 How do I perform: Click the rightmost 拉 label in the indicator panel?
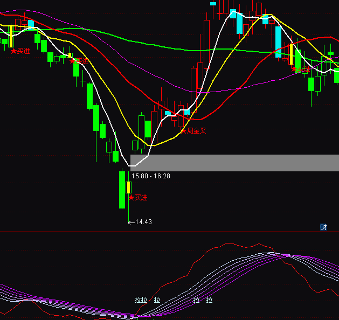click(209, 300)
